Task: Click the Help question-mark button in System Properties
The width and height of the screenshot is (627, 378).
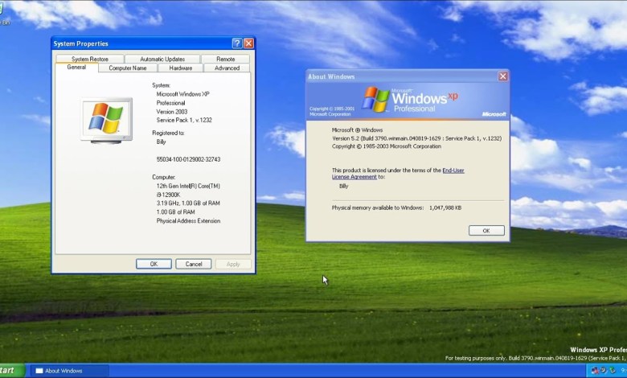Action: [237, 43]
